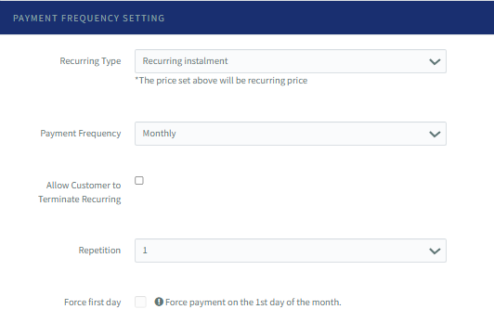Open the Recurring Type dropdown
The image size is (494, 335).
point(291,61)
